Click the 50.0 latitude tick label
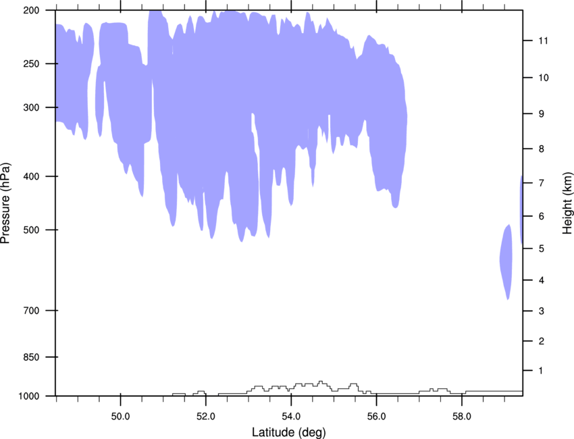The image size is (574, 439). point(120,417)
